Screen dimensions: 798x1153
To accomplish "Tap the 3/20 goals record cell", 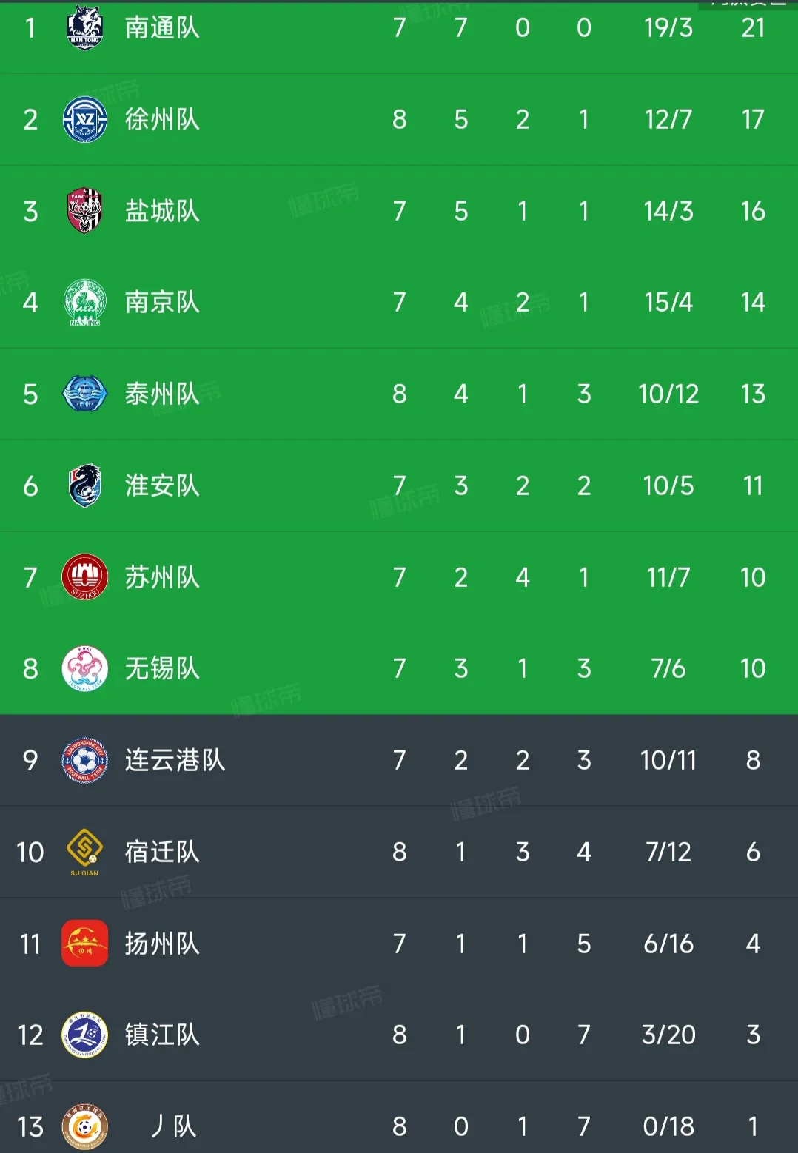I will coord(668,1035).
